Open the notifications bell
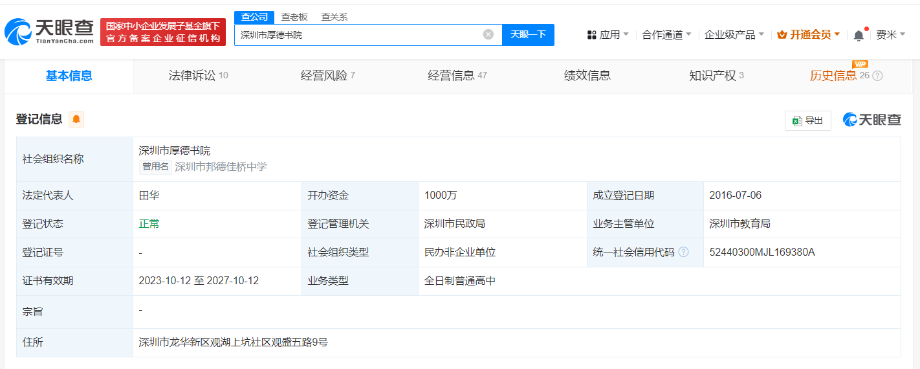The image size is (920, 369). pos(859,35)
